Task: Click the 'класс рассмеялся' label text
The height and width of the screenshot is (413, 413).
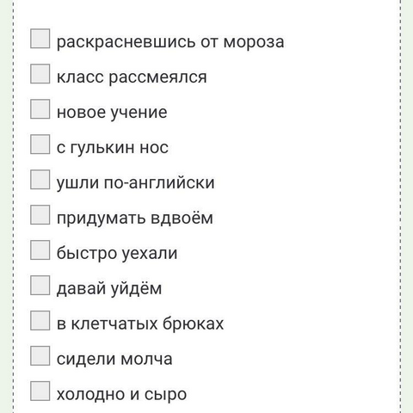Action: (132, 77)
